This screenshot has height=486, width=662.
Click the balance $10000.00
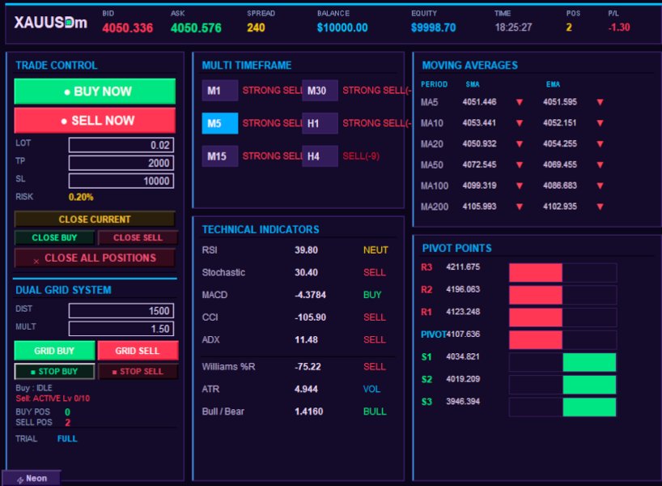click(342, 28)
